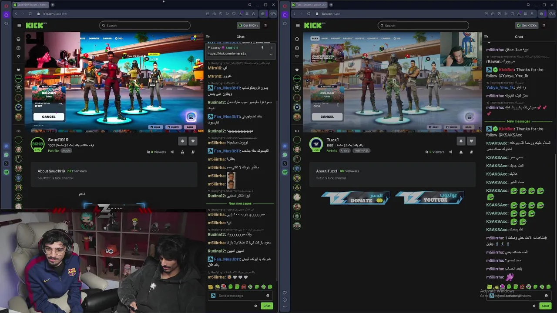The height and width of the screenshot is (313, 557).
Task: Click Arabic tag under Tuzx1
Action: click(x=345, y=150)
